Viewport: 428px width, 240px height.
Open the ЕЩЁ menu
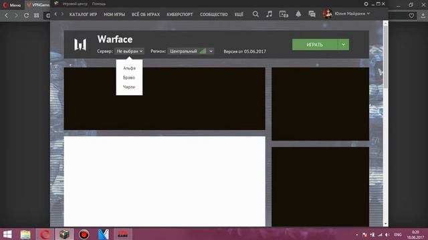[x=239, y=15]
